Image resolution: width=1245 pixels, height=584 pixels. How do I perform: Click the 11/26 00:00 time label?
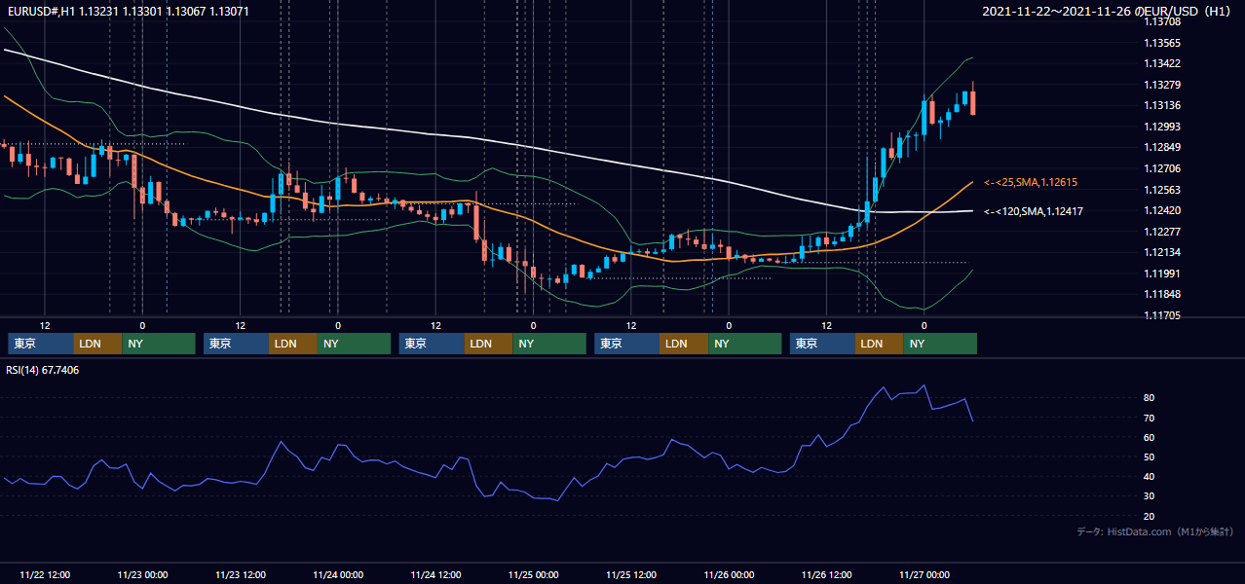pyautogui.click(x=729, y=574)
